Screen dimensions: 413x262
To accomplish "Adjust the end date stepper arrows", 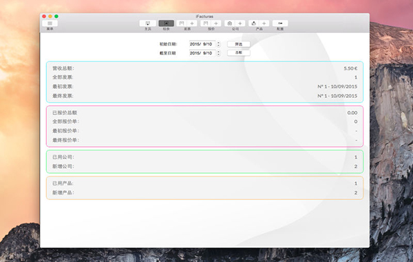I will click(x=218, y=53).
